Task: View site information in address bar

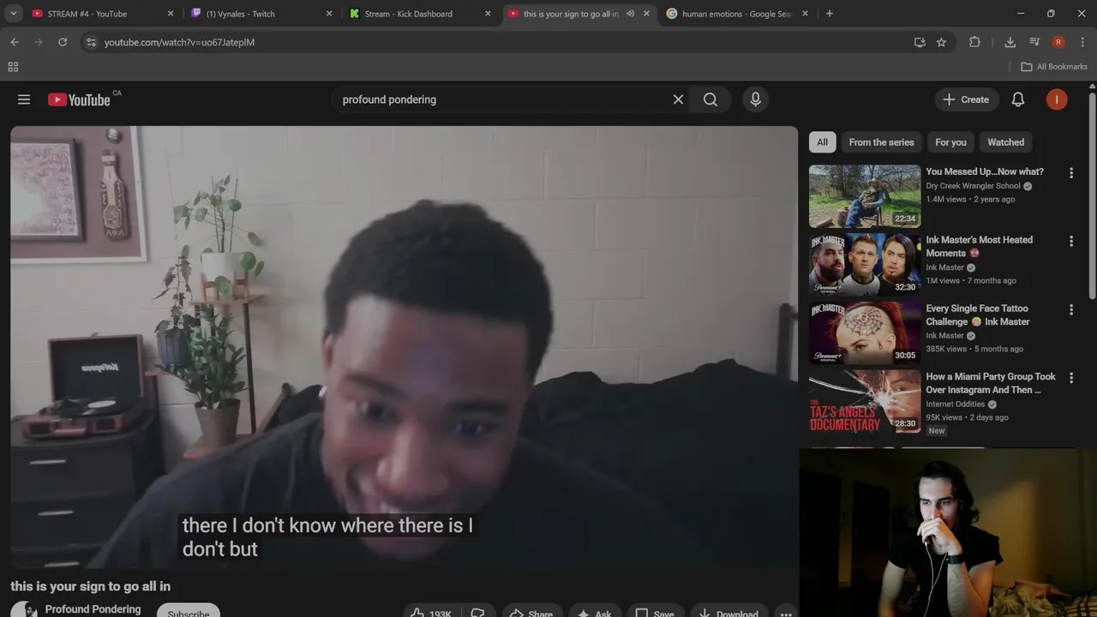Action: (x=91, y=42)
